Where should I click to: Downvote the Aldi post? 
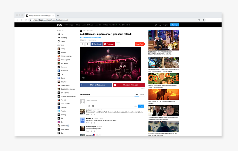coord(87,44)
